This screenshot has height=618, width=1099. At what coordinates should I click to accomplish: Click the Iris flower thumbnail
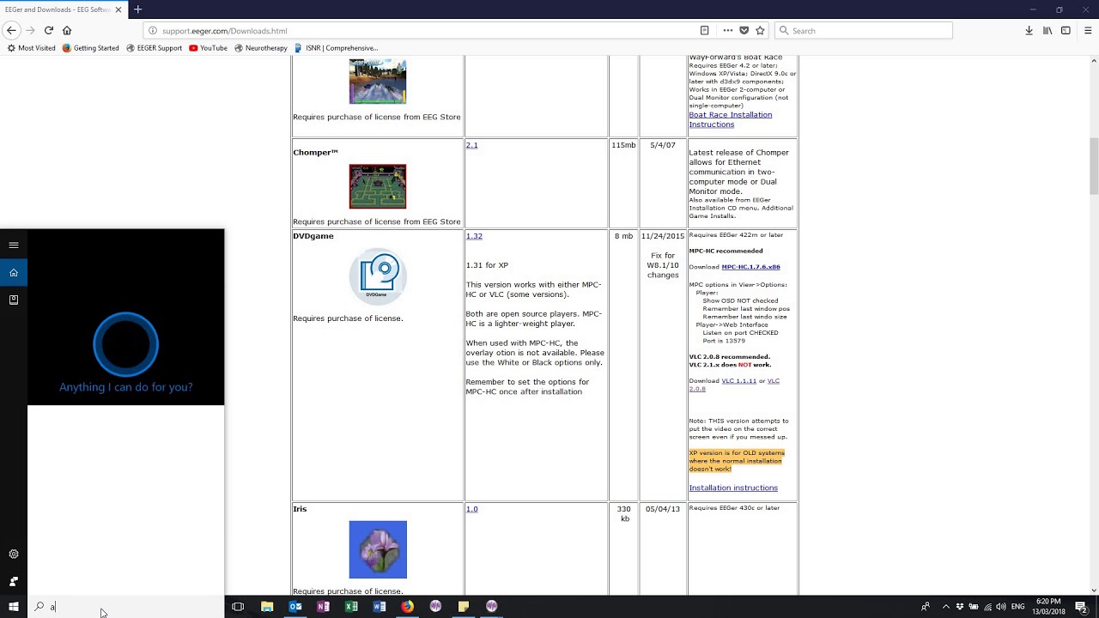point(378,549)
